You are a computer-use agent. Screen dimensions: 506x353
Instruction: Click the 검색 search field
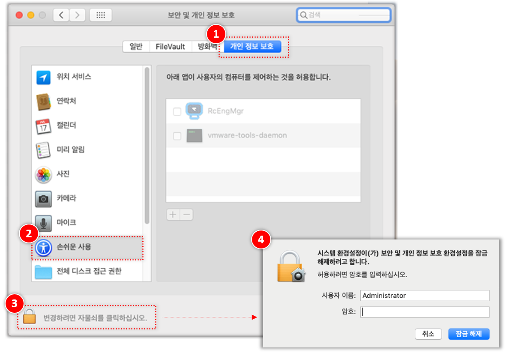[x=344, y=15]
